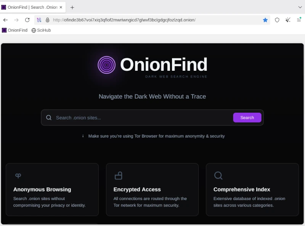Select the OnionFind Search tab
Image resolution: width=305 pixels, height=226 pixels.
[x=30, y=7]
